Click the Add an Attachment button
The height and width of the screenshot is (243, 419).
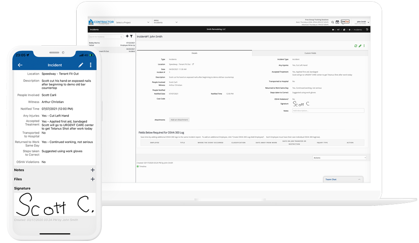[x=179, y=120]
